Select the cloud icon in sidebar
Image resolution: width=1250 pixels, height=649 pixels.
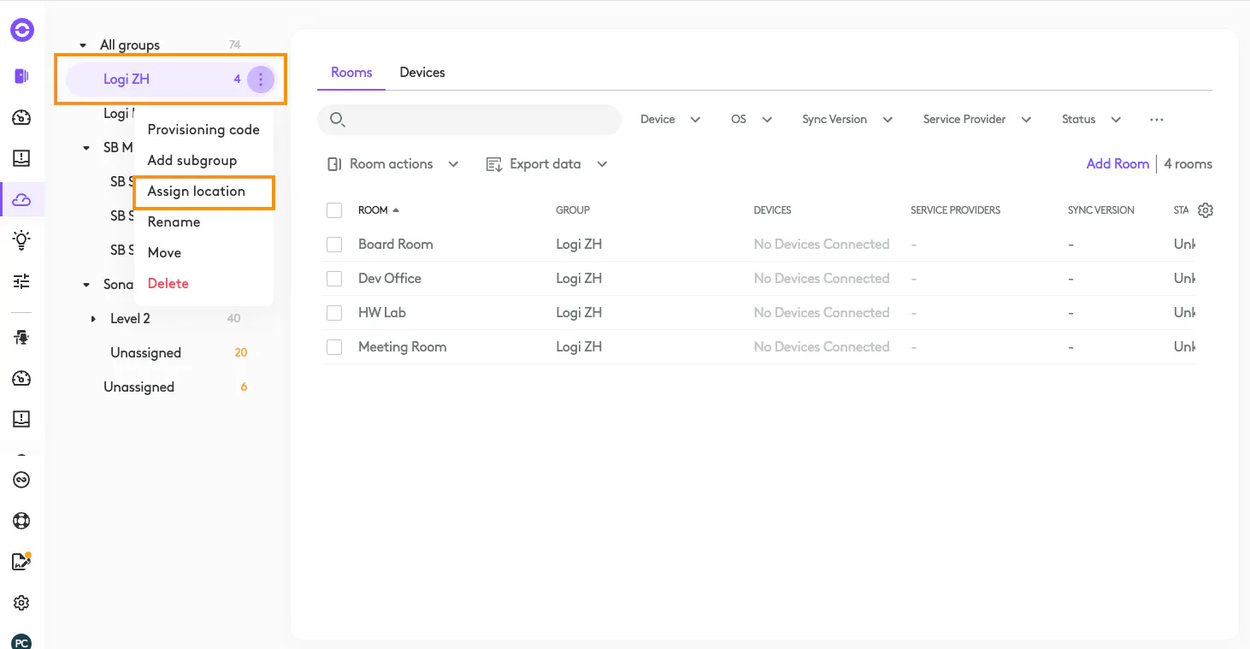pos(22,199)
